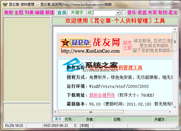This screenshot has width=181, height=131.
Task: Click the butterfly app icon in title bar
Action: tap(5, 5)
